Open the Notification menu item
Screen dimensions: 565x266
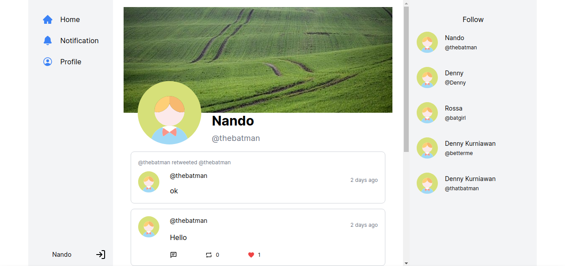71,41
